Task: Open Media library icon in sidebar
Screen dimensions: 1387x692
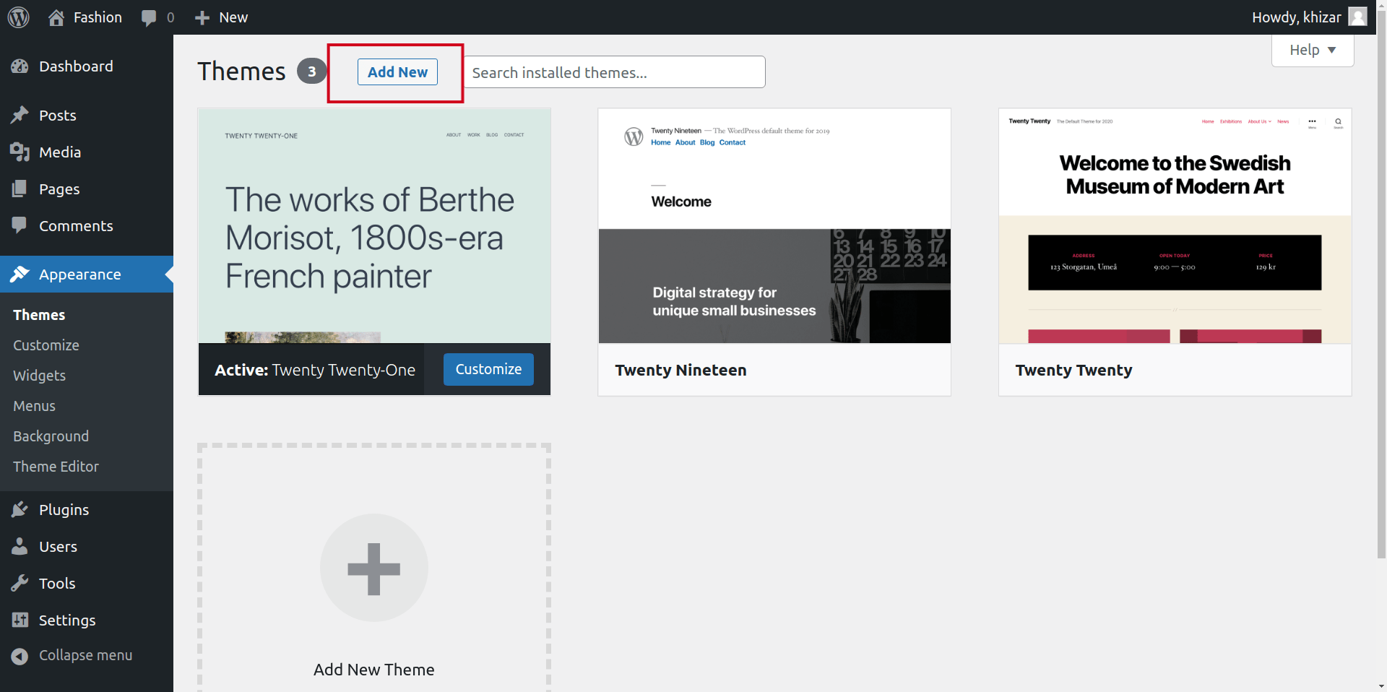Action: tap(20, 152)
